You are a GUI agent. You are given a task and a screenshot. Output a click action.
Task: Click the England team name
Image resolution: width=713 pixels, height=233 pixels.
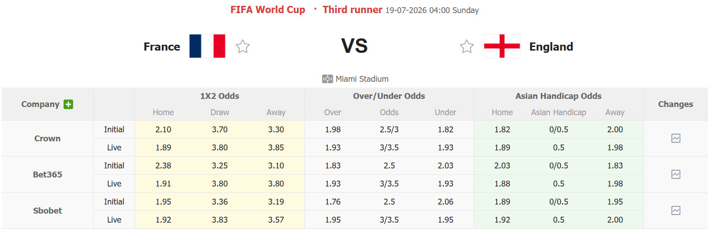(551, 47)
